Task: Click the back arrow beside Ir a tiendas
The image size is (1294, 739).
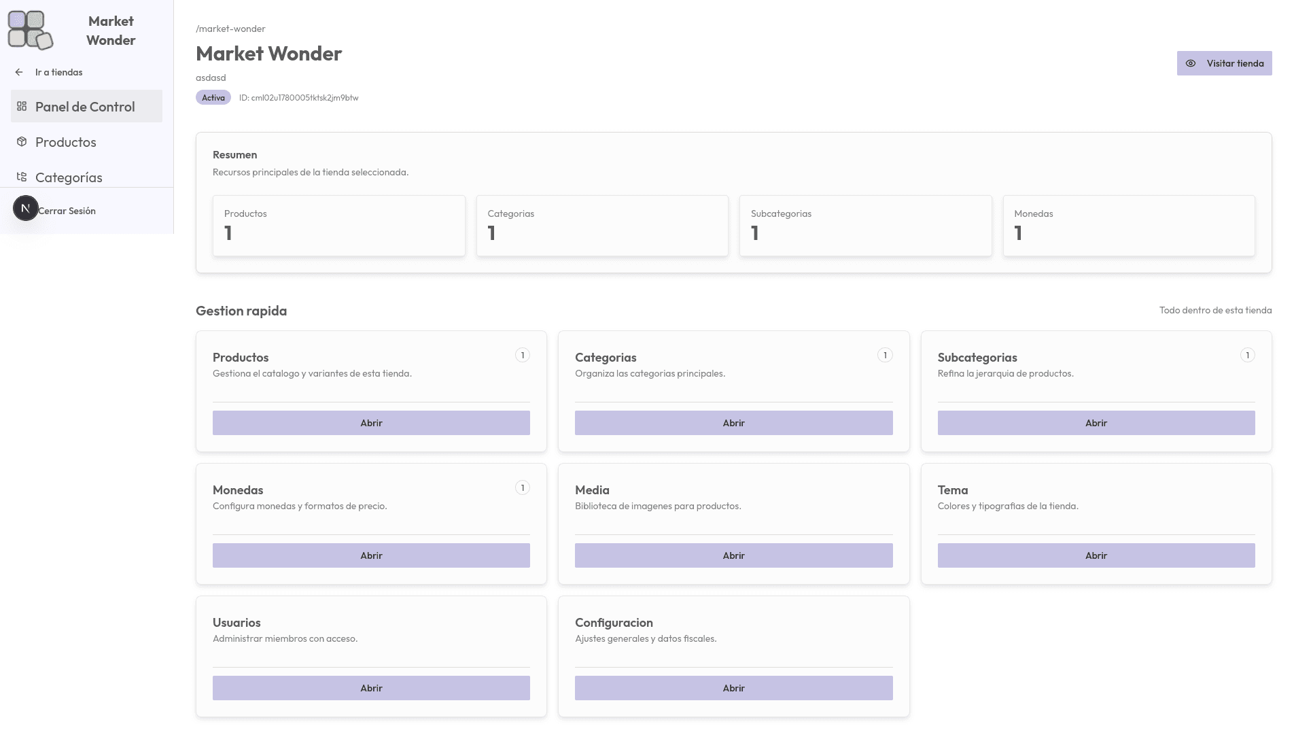Action: (19, 72)
